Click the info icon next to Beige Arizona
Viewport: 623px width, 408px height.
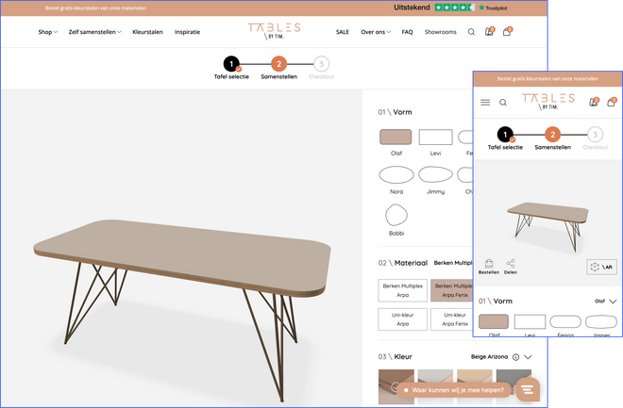click(515, 357)
